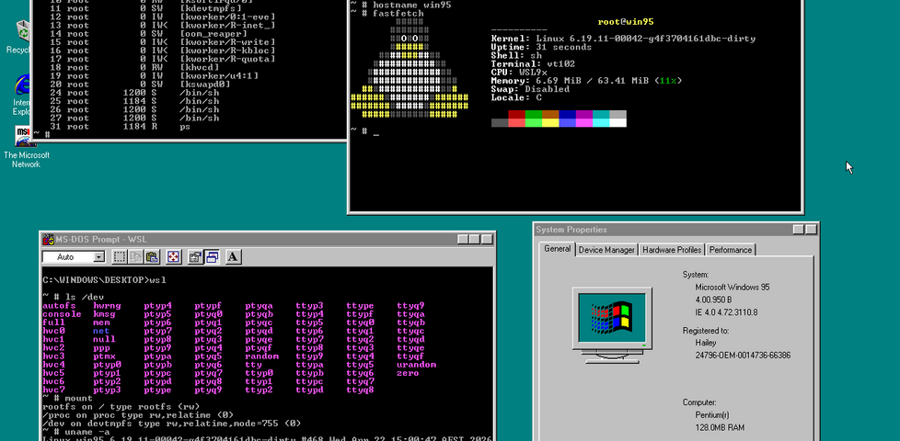Maximize the MS-DOS Prompt - WSL window

tap(475, 239)
